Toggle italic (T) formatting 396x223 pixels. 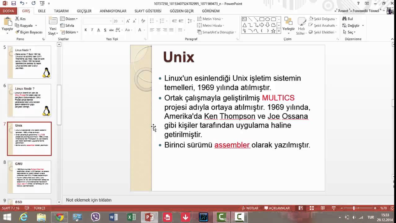click(92, 30)
